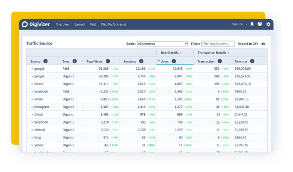
Task: Click the Export to CSV cloud download icon
Action: click(263, 44)
